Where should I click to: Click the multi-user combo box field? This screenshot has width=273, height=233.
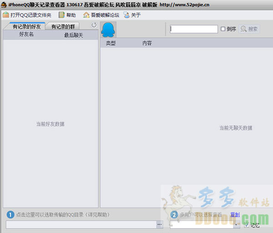click(202, 225)
